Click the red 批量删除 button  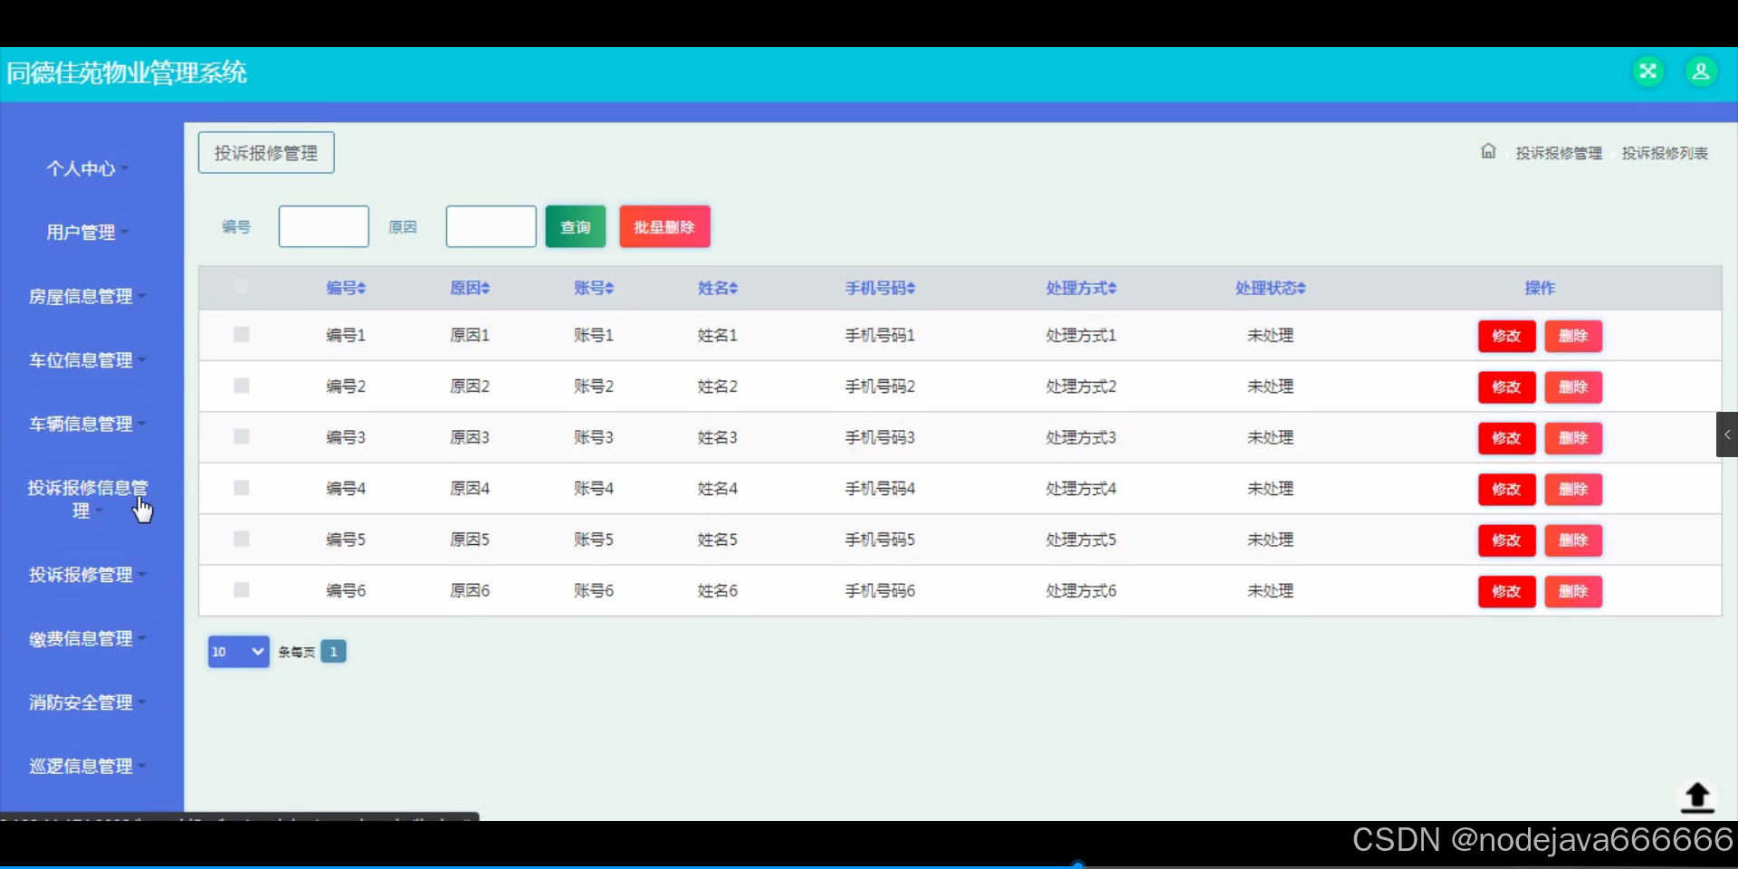664,226
